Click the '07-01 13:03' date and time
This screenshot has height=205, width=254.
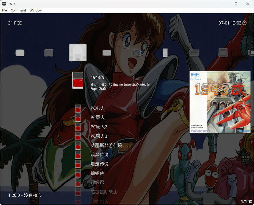tap(230, 23)
